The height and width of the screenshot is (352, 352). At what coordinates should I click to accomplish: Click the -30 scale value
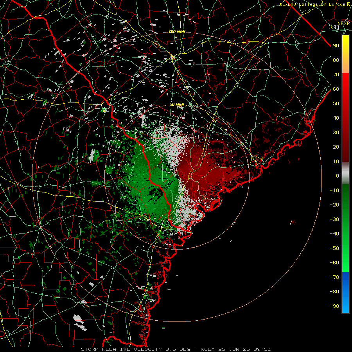click(334, 219)
